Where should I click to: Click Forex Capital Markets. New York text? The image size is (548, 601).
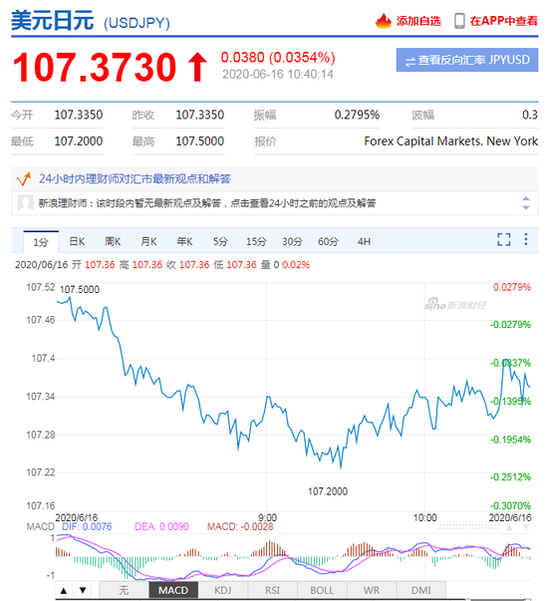pos(451,142)
